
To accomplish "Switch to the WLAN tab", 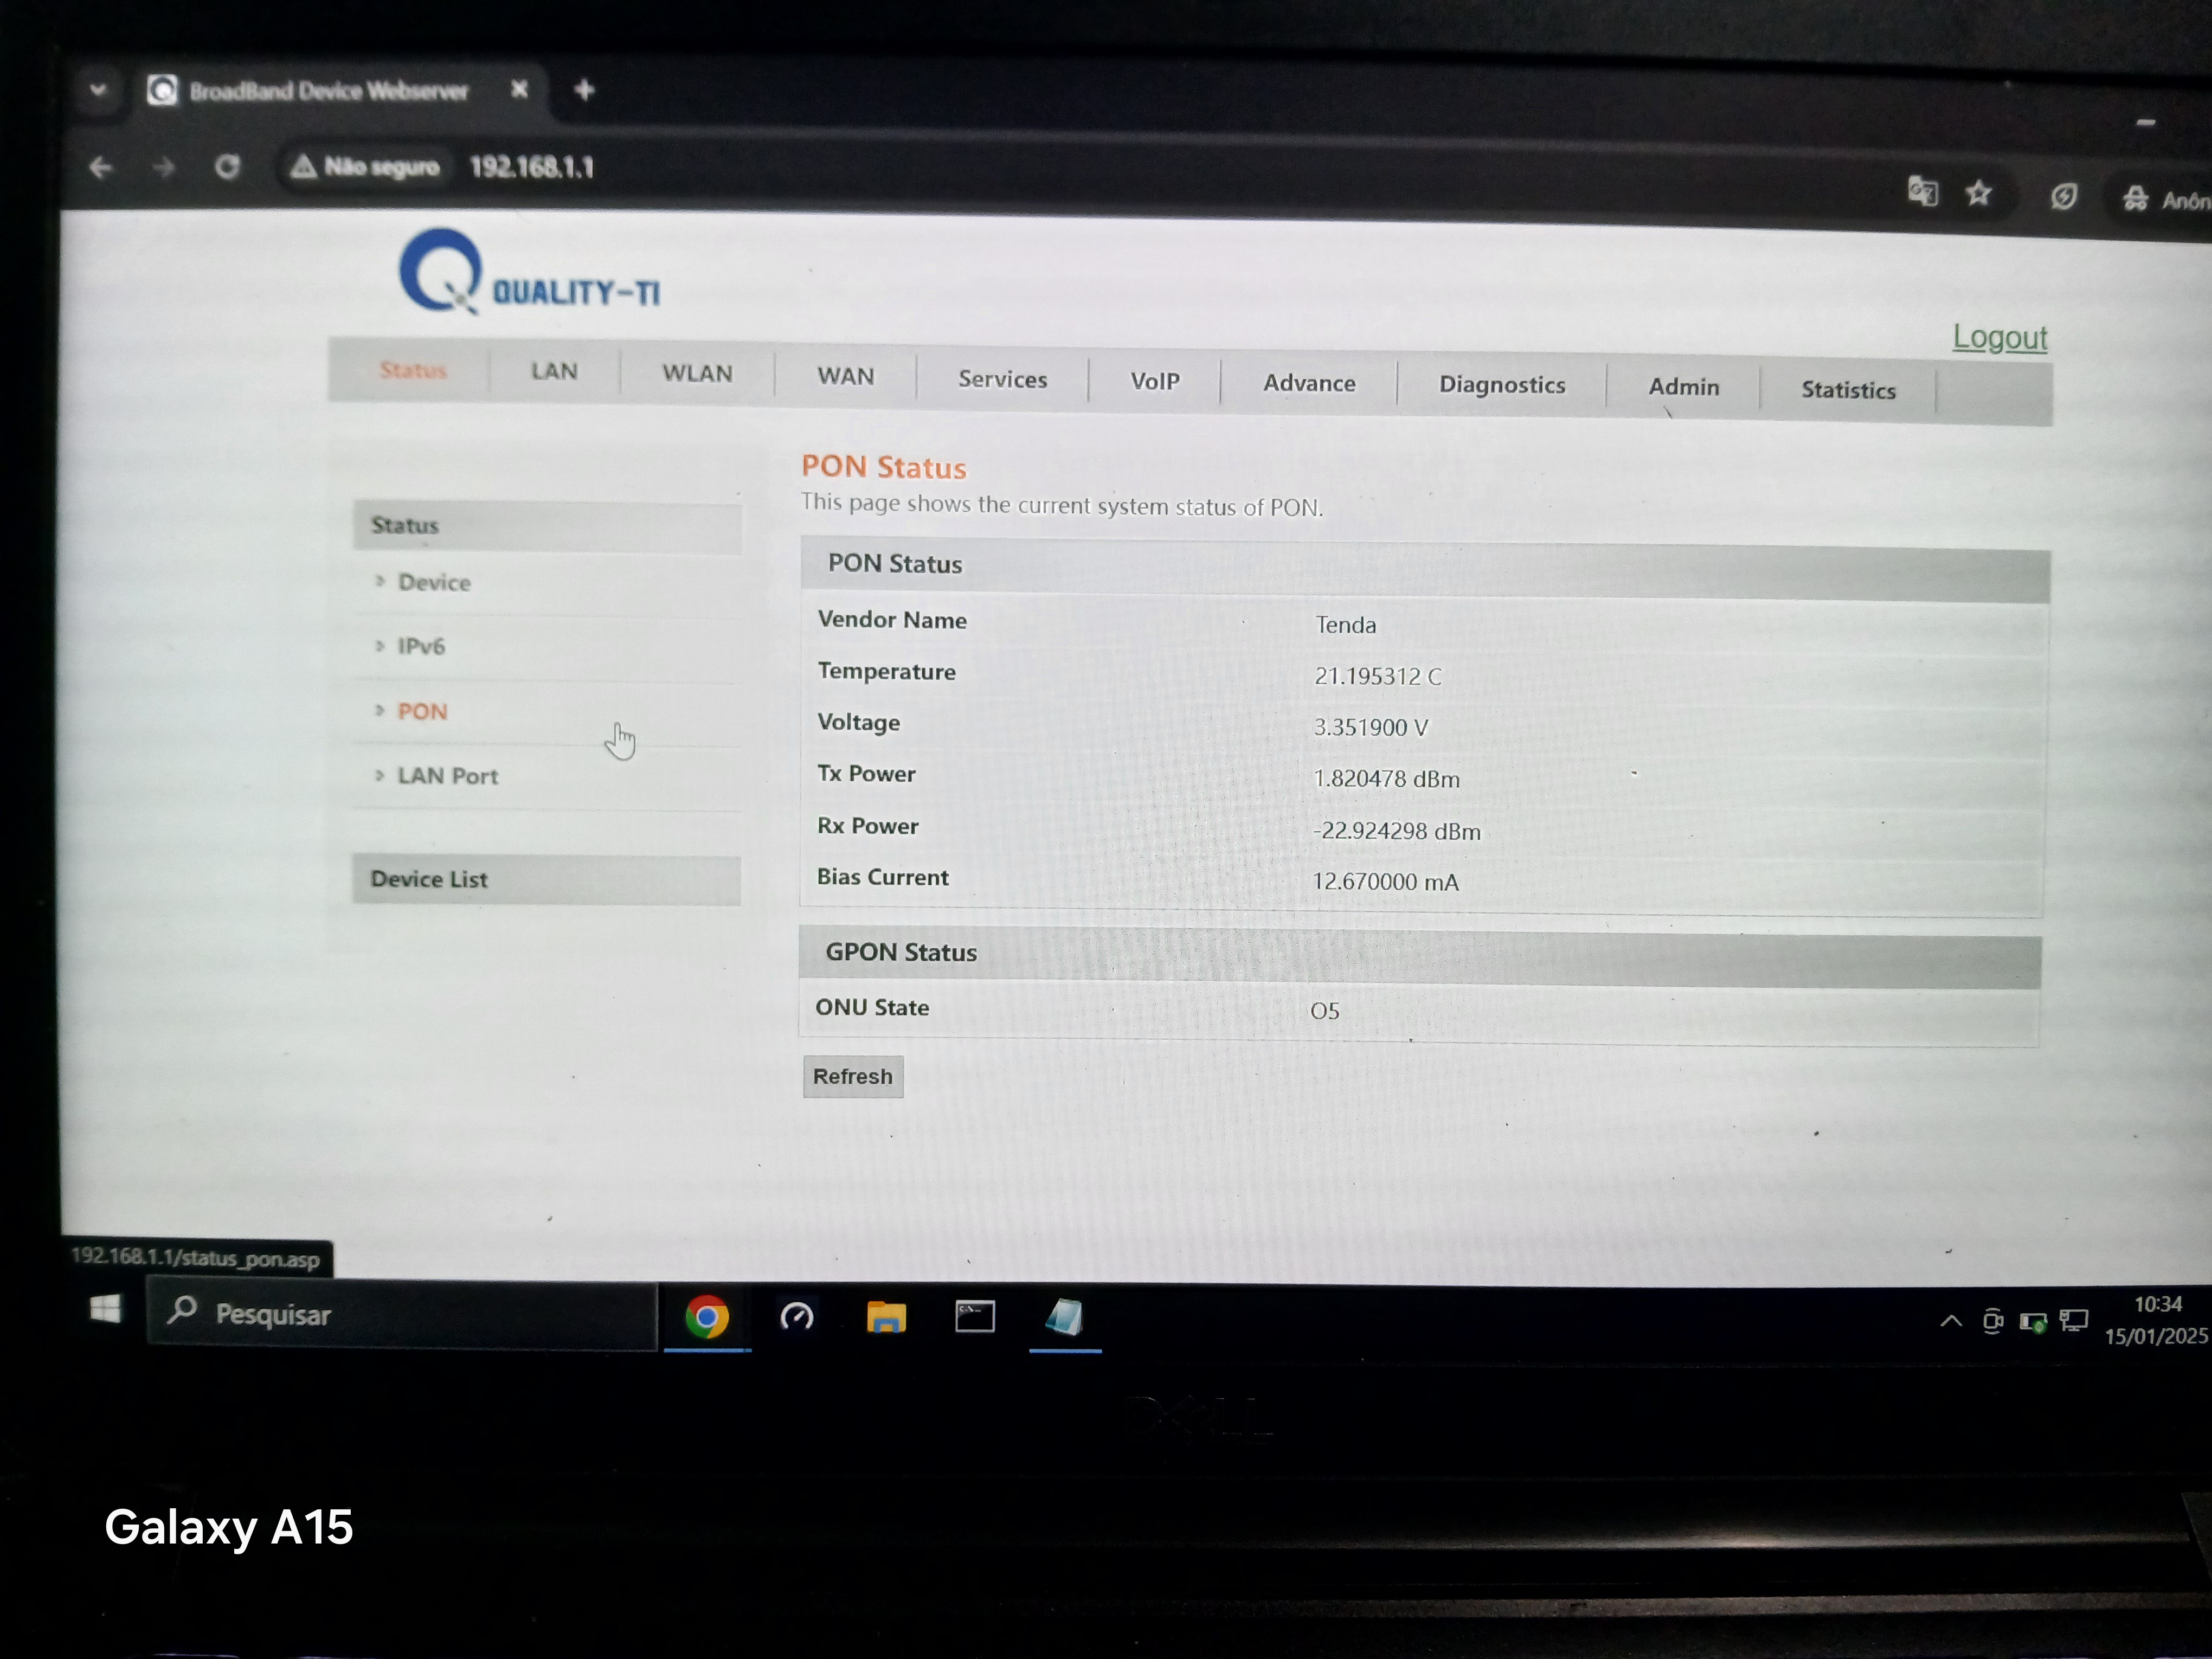I will coord(697,373).
